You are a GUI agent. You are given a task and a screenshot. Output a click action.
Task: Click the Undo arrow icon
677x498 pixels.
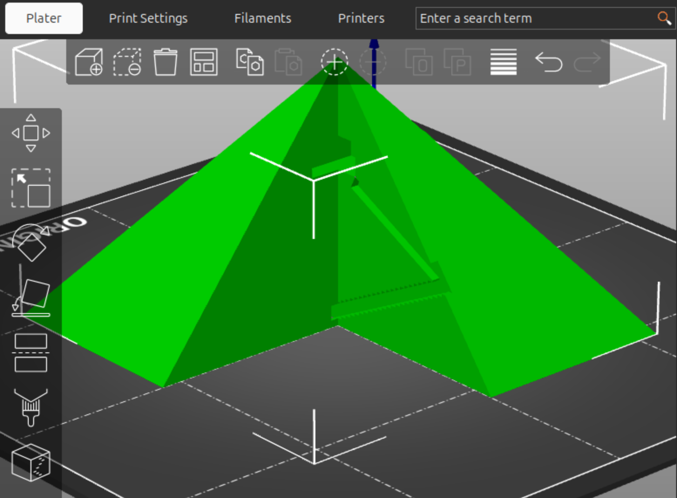point(548,61)
